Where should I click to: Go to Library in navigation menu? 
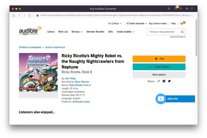tap(51, 32)
